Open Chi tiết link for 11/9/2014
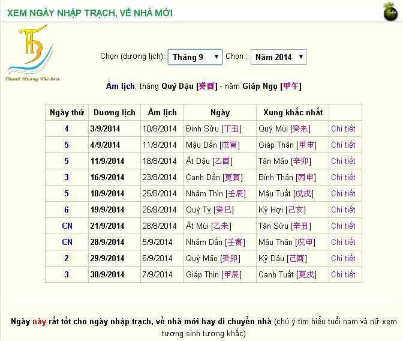 pyautogui.click(x=343, y=161)
